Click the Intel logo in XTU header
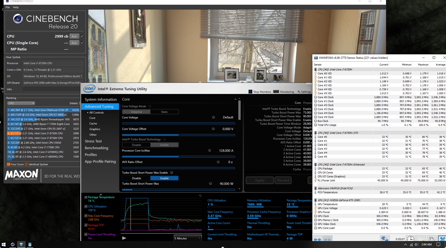The width and height of the screenshot is (446, 248). 89,89
